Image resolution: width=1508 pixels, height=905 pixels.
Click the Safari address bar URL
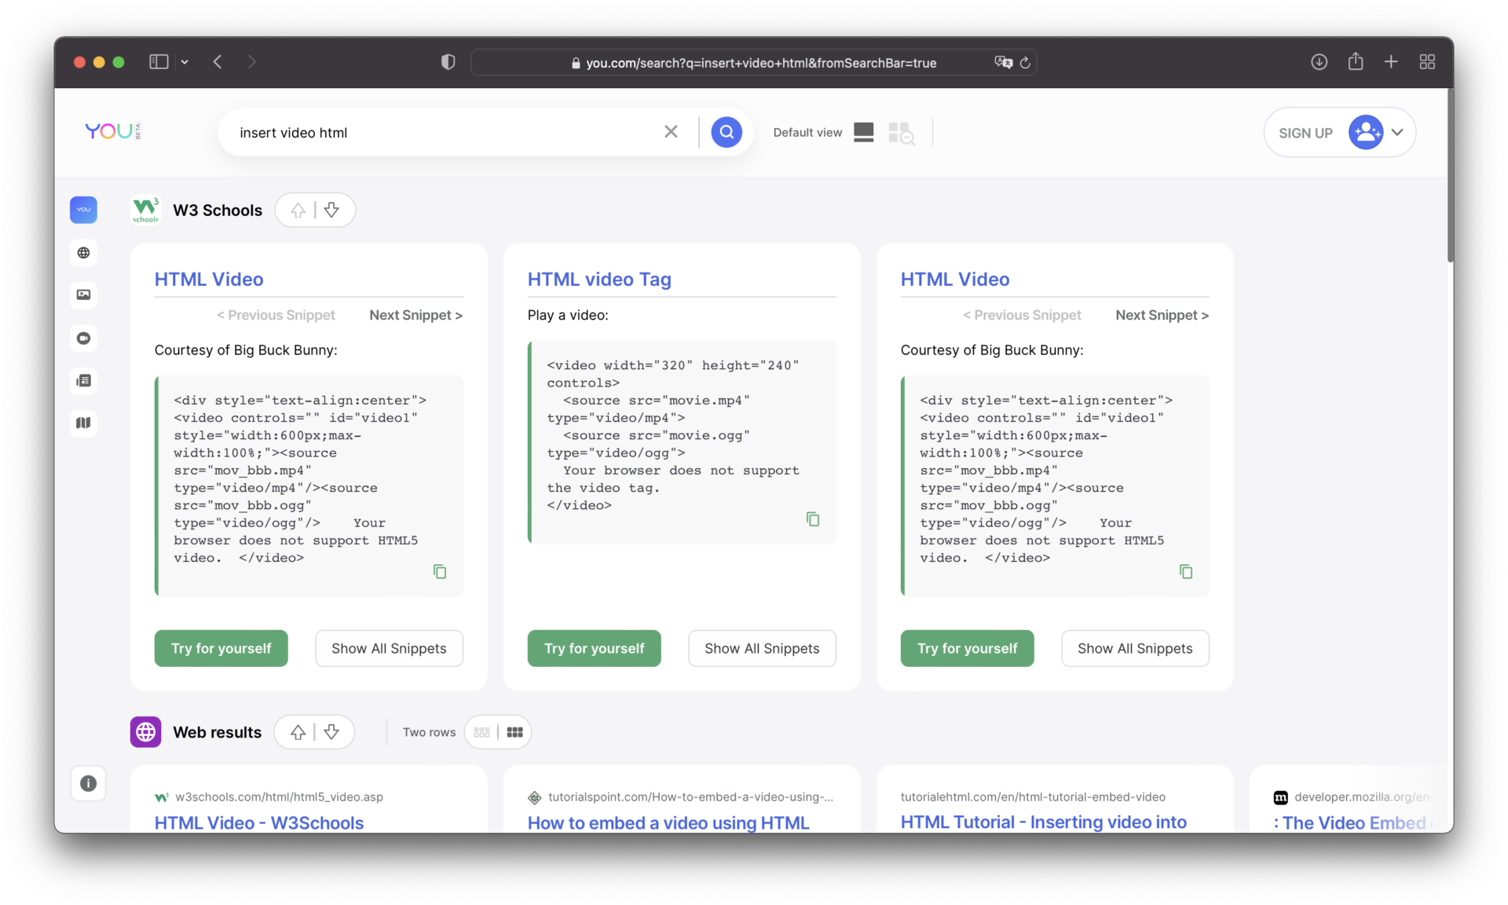tap(760, 63)
